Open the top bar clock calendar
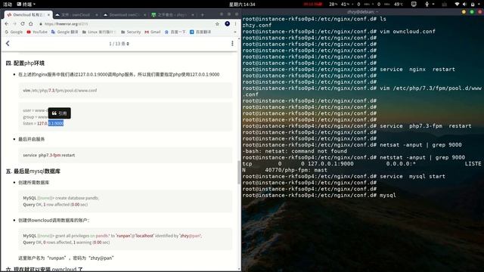The image size is (484, 272). click(242, 5)
